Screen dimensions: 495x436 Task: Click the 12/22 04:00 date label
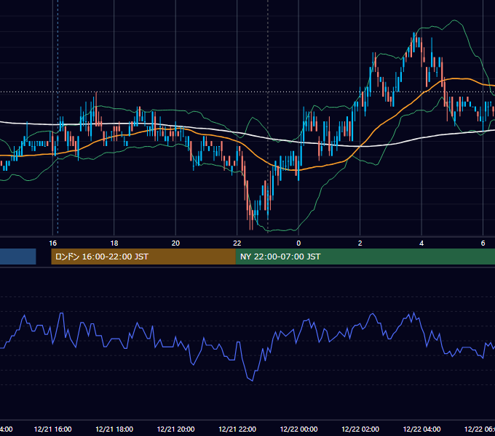(x=421, y=429)
